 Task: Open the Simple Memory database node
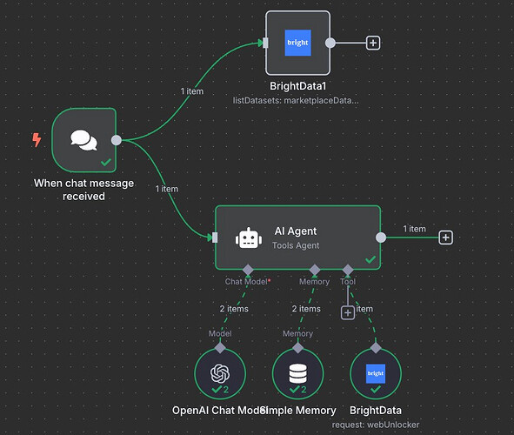[297, 374]
